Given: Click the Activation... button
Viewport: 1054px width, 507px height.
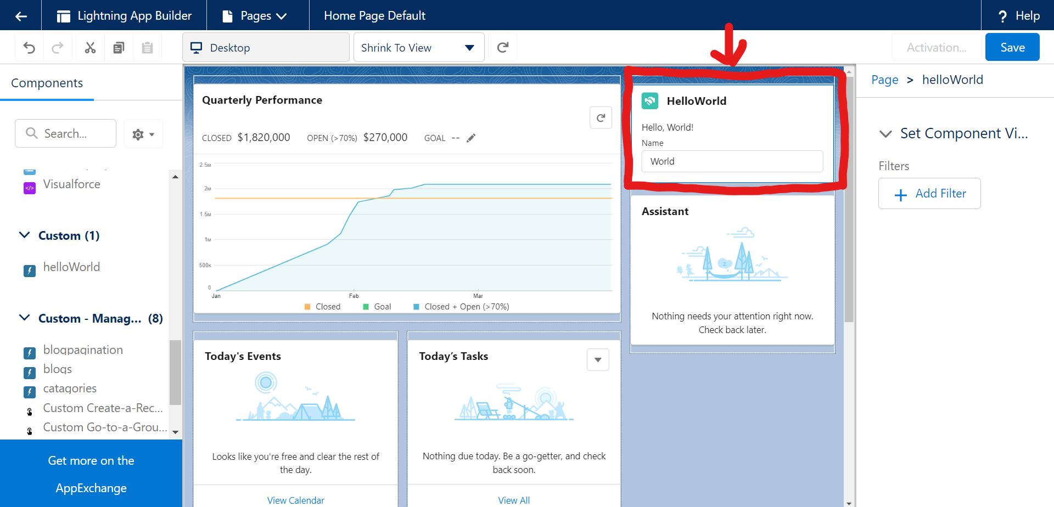Looking at the screenshot, I should tap(937, 47).
